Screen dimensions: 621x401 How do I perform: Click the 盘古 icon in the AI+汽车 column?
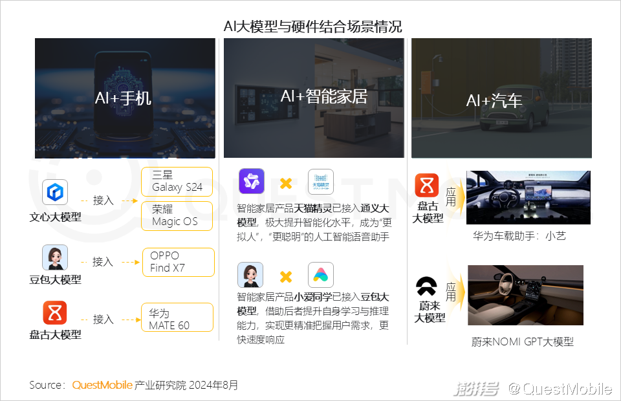(427, 186)
